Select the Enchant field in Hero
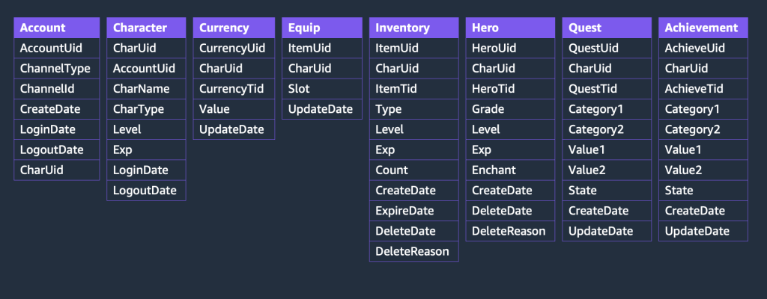767x299 pixels. 510,170
